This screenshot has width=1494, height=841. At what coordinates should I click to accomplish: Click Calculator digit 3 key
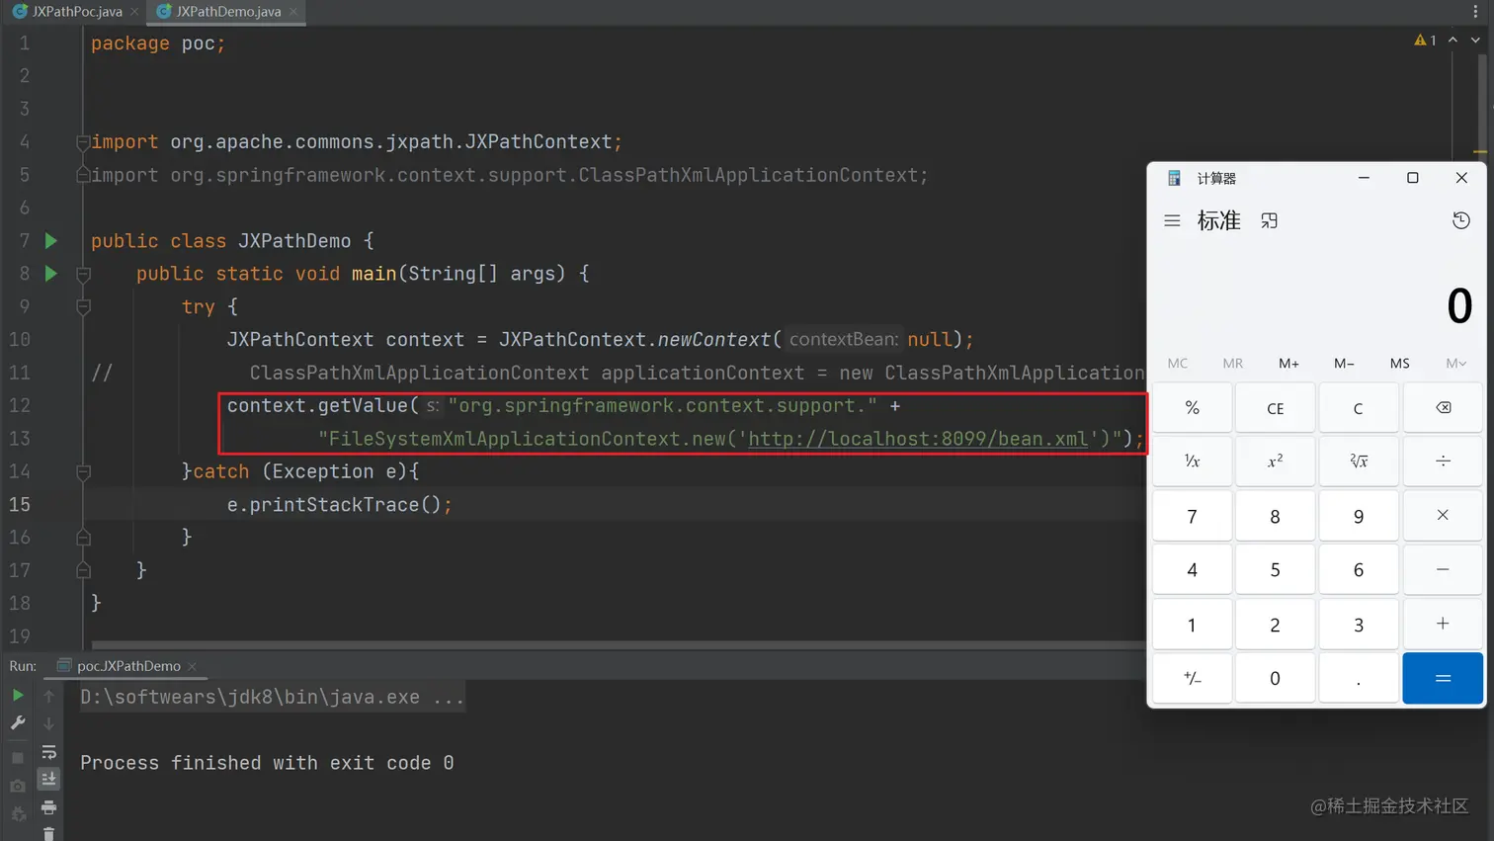(x=1359, y=625)
